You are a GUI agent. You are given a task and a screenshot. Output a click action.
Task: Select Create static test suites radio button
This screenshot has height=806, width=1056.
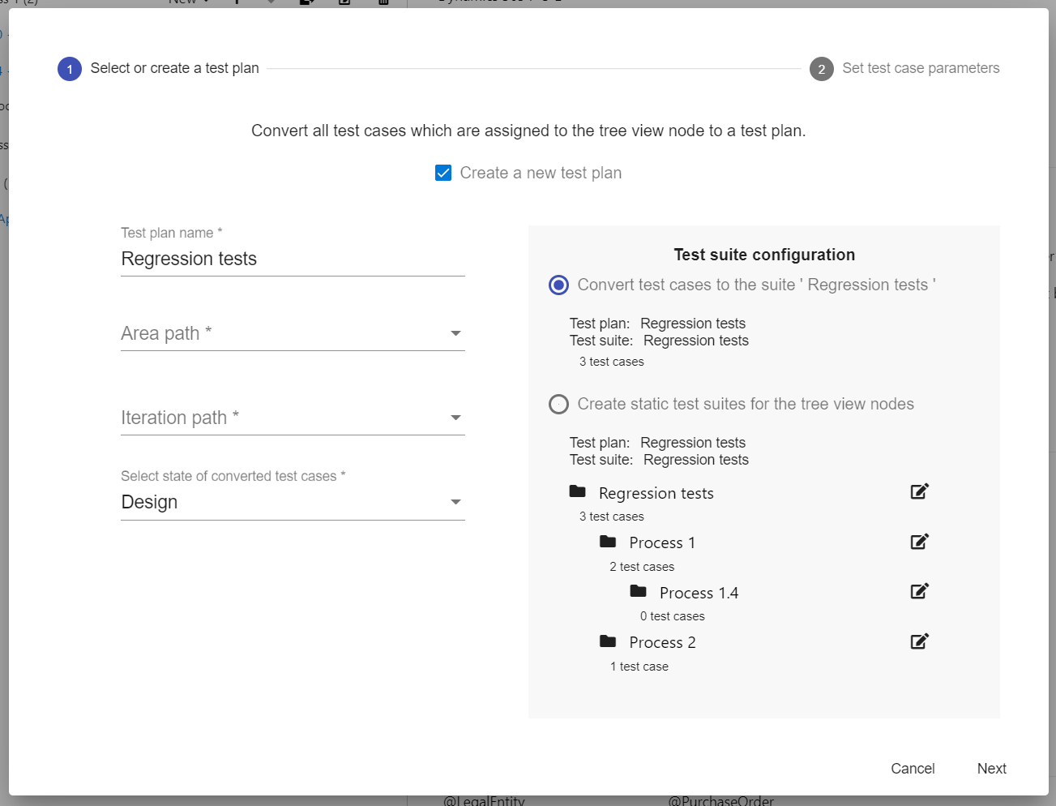point(558,404)
